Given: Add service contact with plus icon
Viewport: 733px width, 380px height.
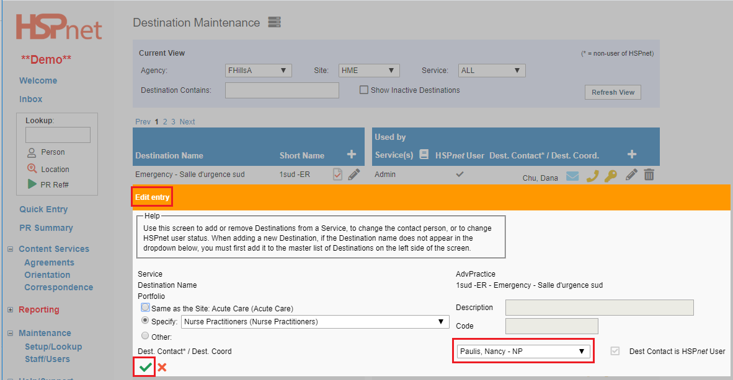Looking at the screenshot, I should pyautogui.click(x=631, y=154).
